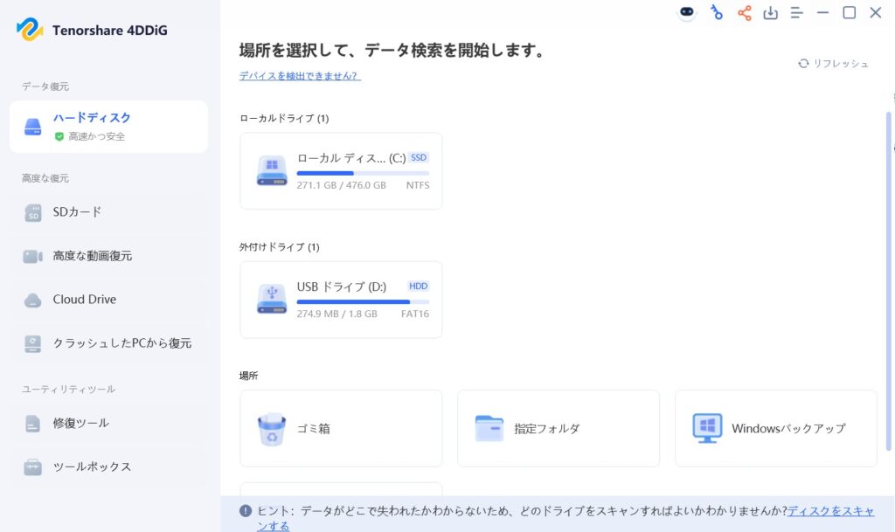Viewport: 895px width, 532px height.
Task: Open the hamburger menu icon
Action: coord(797,13)
